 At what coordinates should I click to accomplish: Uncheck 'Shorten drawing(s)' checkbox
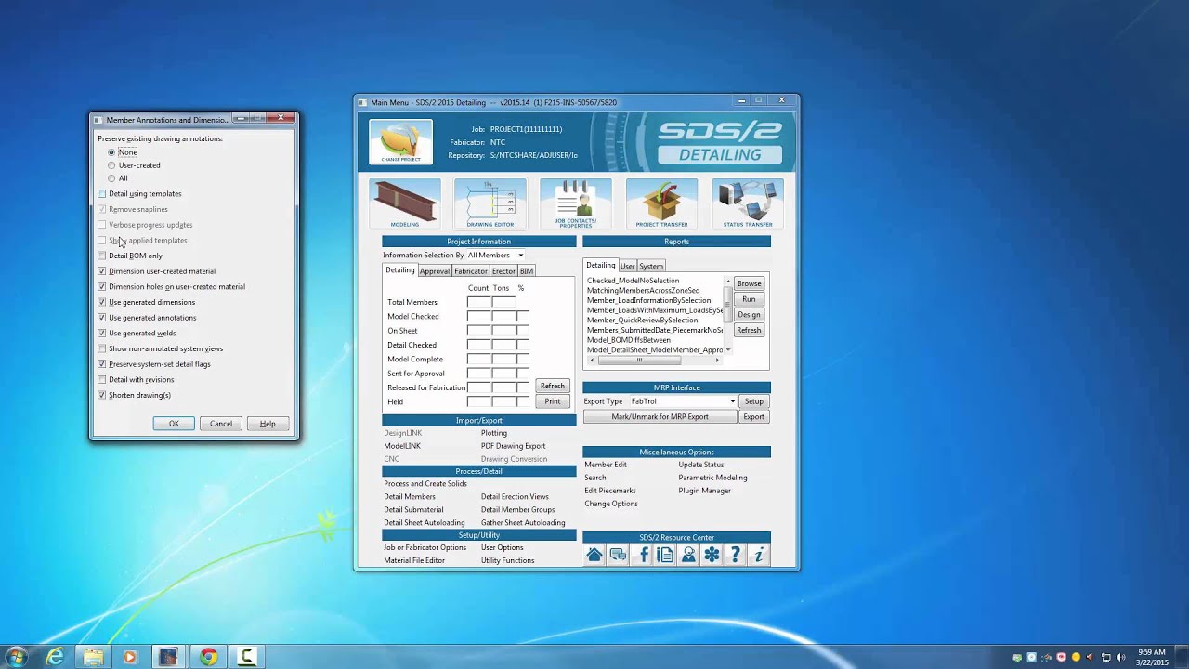(102, 395)
